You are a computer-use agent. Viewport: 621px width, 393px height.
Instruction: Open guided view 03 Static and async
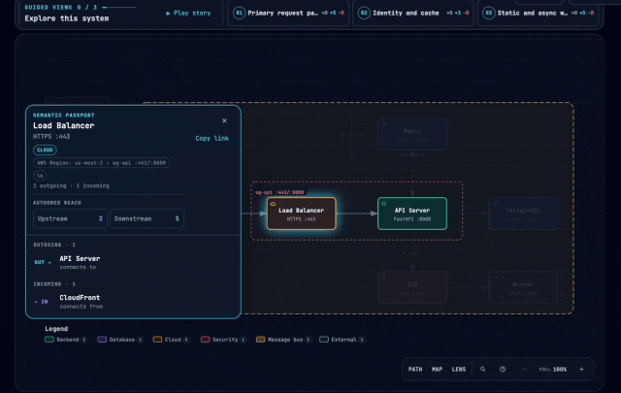point(538,13)
